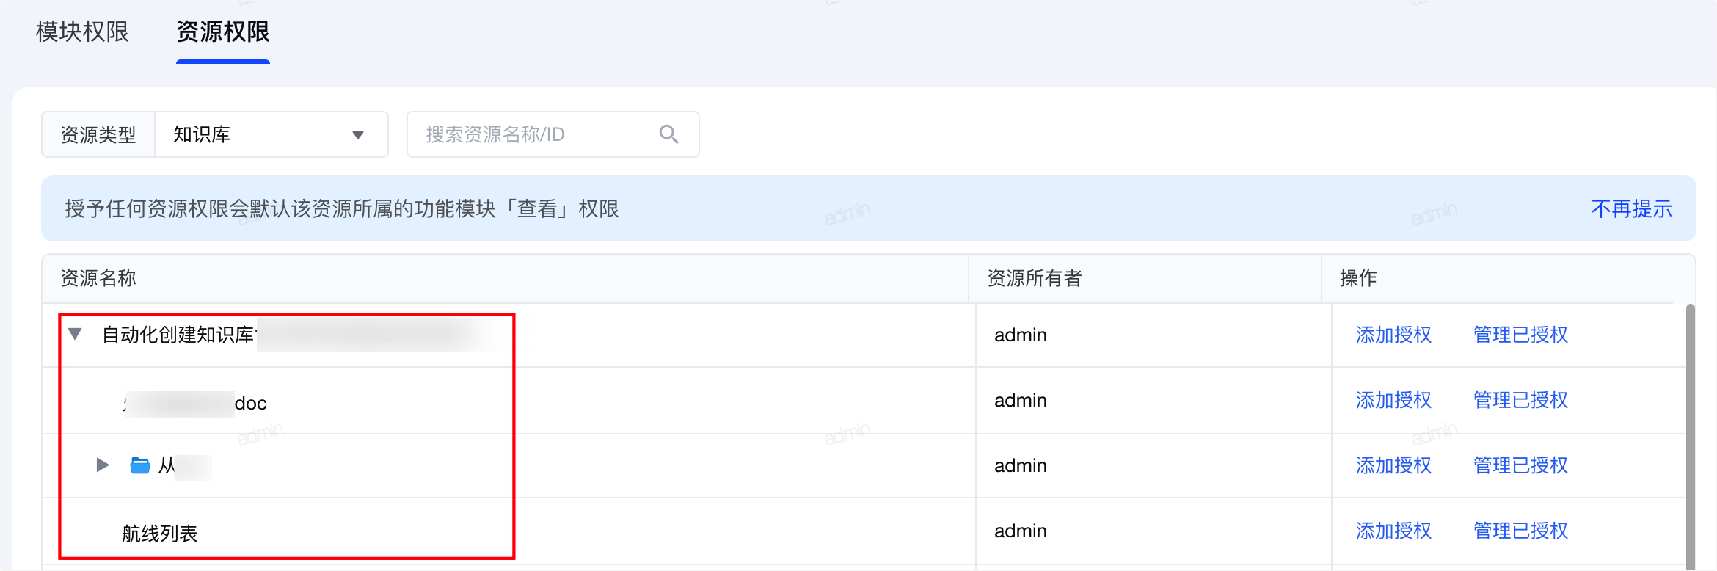Dismiss the tip with 不再提示
This screenshot has height=571, width=1717.
[1631, 209]
